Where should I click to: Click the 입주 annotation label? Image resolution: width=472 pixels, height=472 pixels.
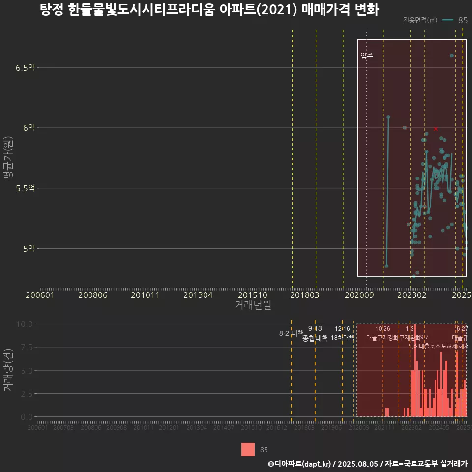(367, 56)
